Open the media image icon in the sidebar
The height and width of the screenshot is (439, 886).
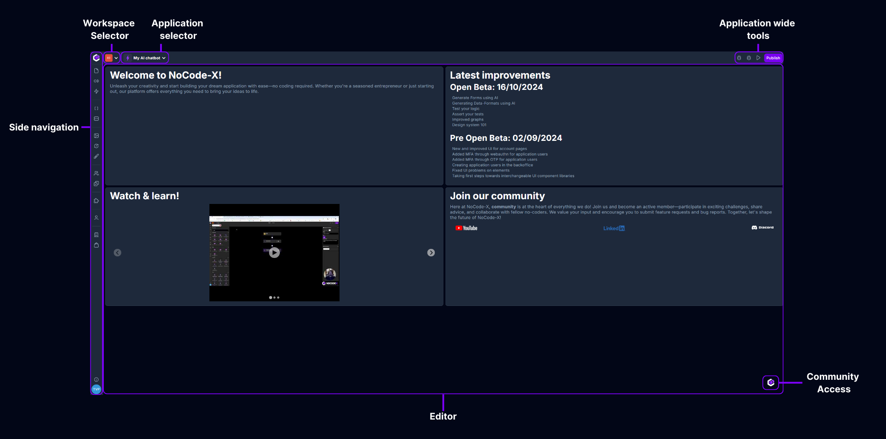[96, 135]
